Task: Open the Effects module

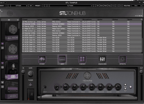Action: pos(122,59)
